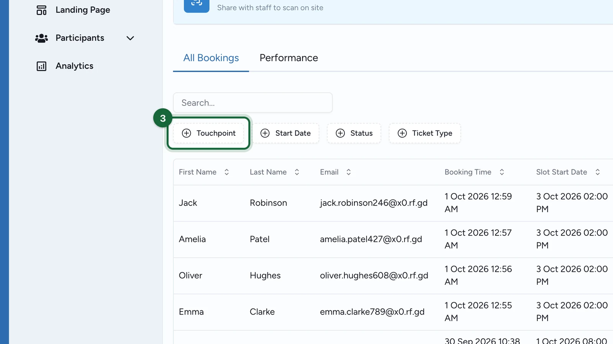
Task: Add a Touchpoint filter
Action: tap(208, 133)
